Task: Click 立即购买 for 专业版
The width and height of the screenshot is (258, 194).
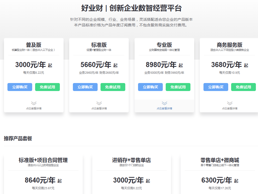Action: (150, 87)
